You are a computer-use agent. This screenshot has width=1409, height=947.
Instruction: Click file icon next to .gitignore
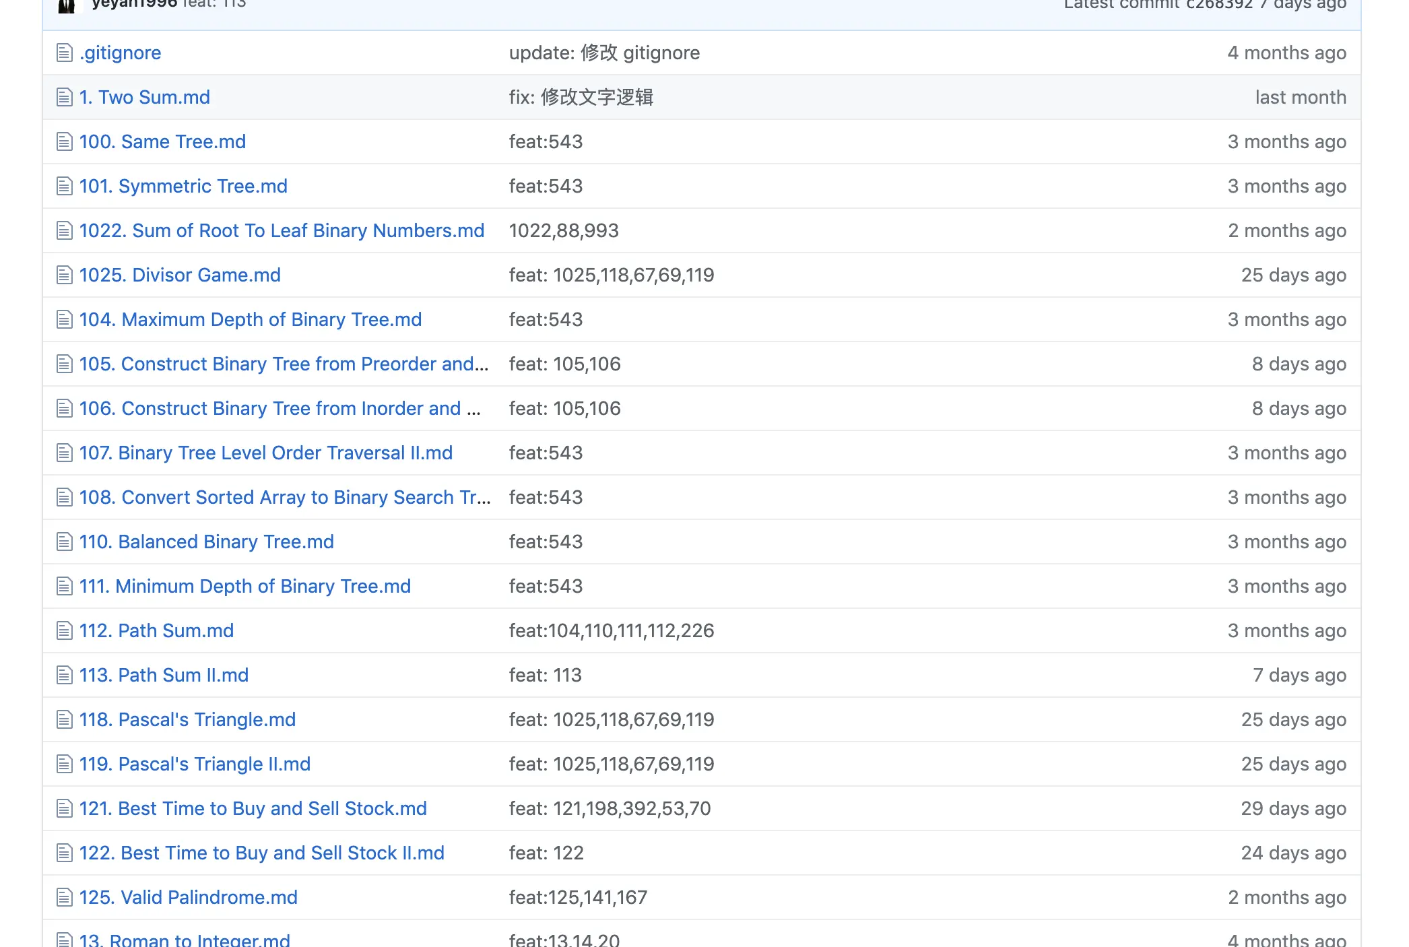coord(65,53)
